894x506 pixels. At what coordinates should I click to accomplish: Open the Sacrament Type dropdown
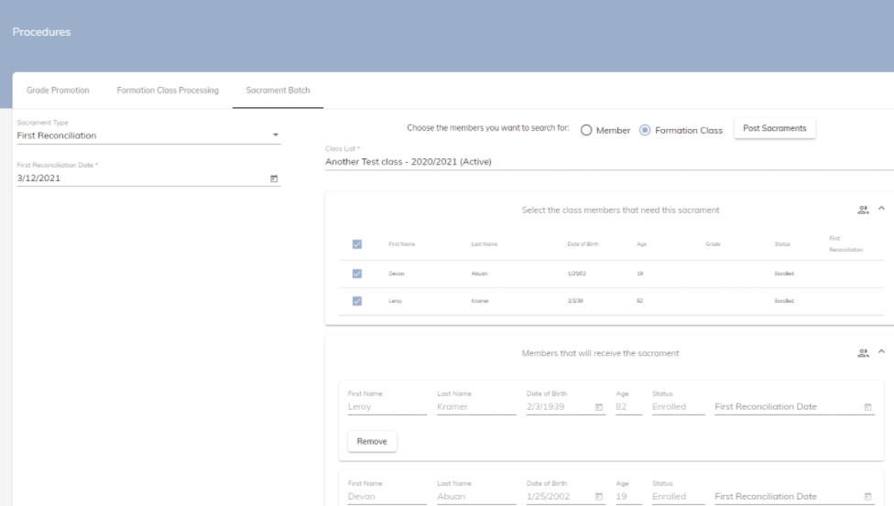[x=148, y=136]
